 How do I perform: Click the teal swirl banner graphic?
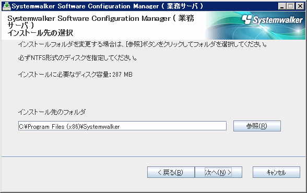[255, 26]
